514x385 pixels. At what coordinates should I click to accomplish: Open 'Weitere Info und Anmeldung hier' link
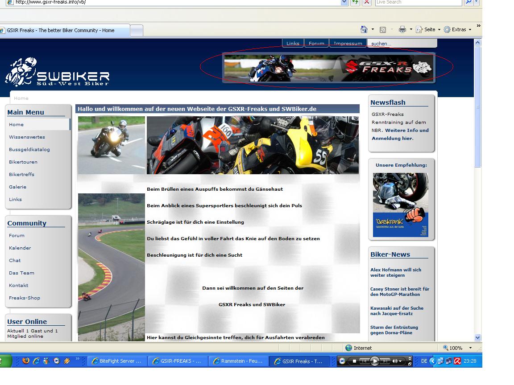click(400, 134)
